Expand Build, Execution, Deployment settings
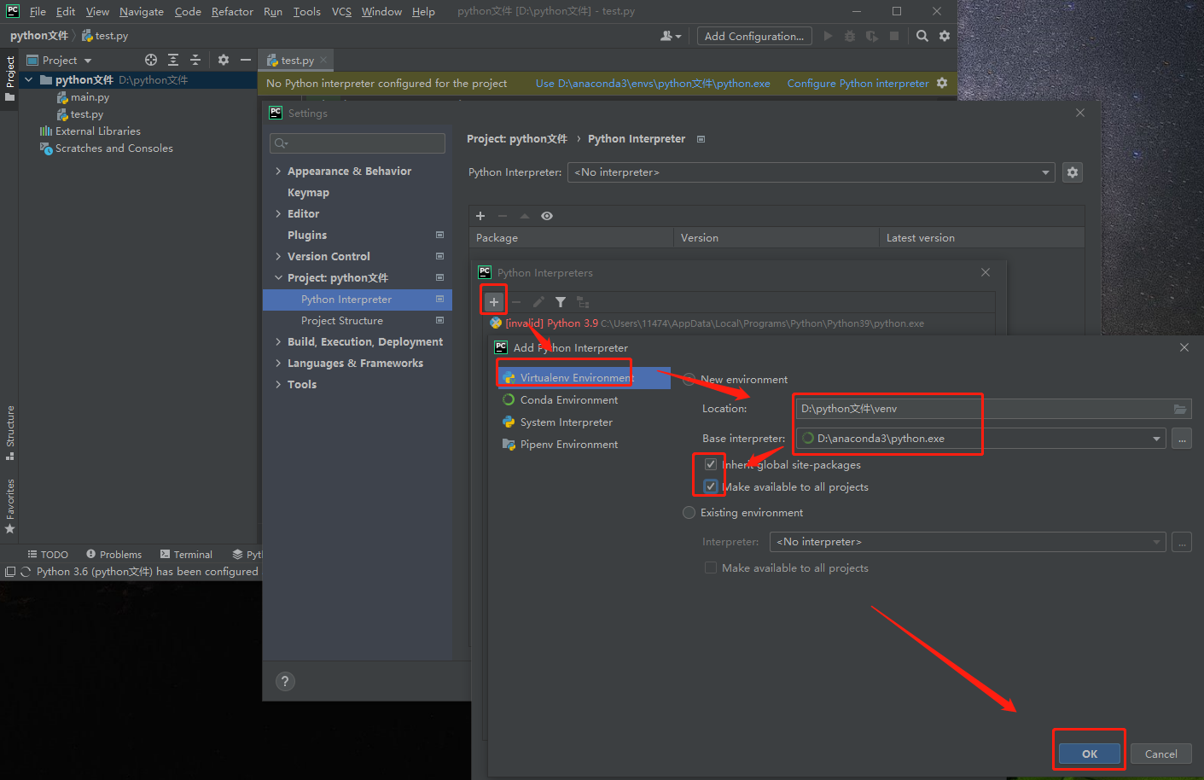Viewport: 1204px width, 780px height. 278,342
